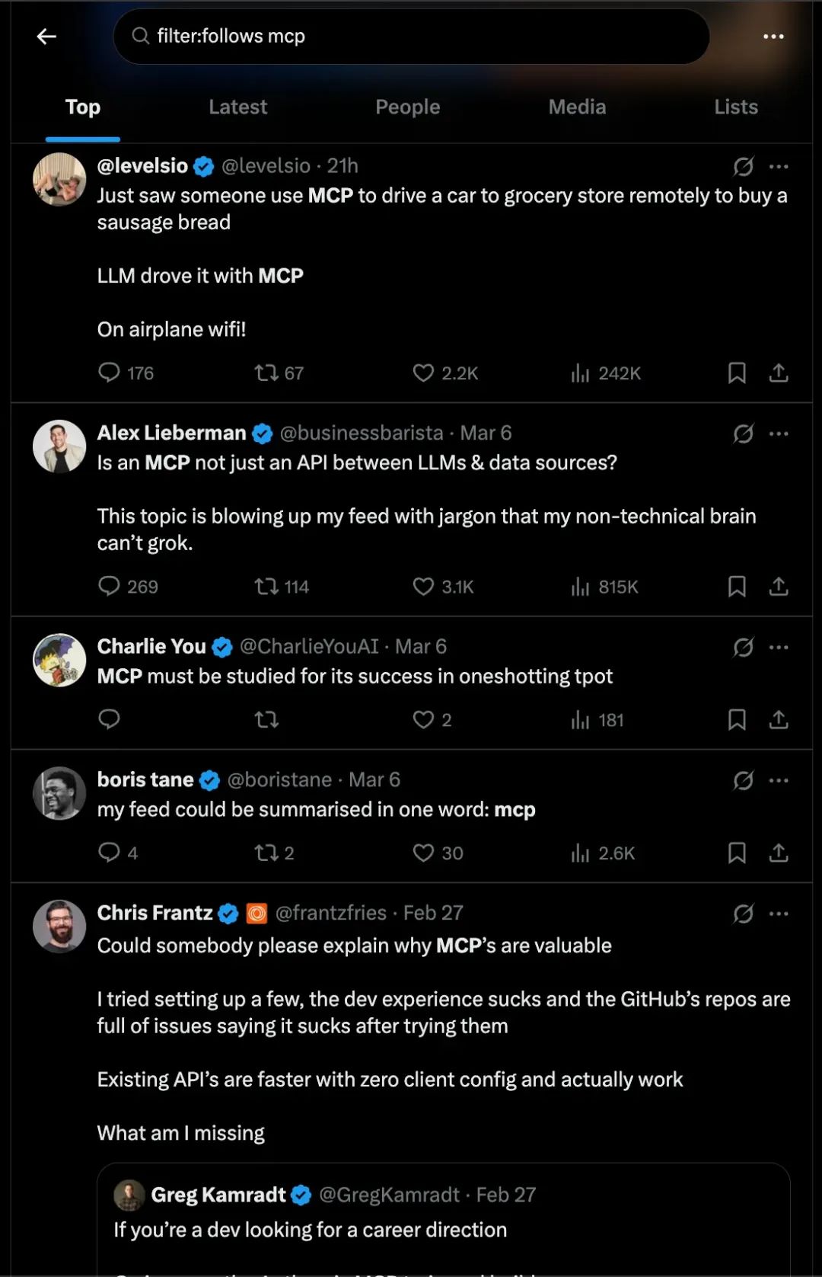The image size is (822, 1277).
Task: Like the levelsio tweet about sausage bread
Action: tap(423, 373)
